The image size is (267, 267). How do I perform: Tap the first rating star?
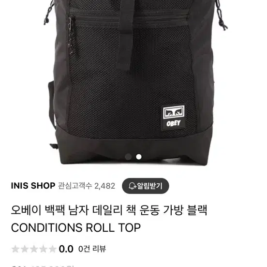point(15,249)
